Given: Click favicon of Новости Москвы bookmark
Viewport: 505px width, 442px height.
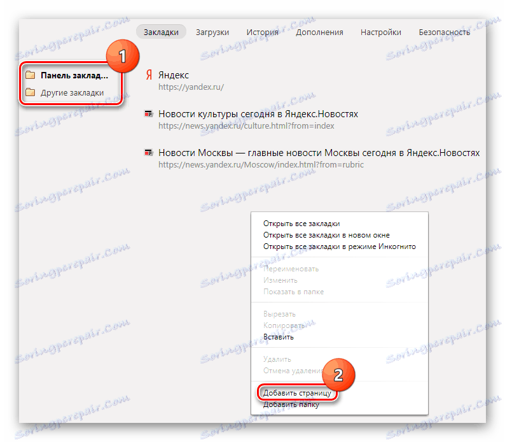Looking at the screenshot, I should [148, 152].
